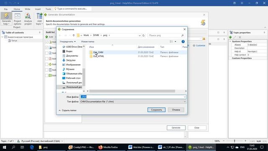The width and height of the screenshot is (268, 151).
Task: Click the zoom in plus button
Action: [x=245, y=141]
